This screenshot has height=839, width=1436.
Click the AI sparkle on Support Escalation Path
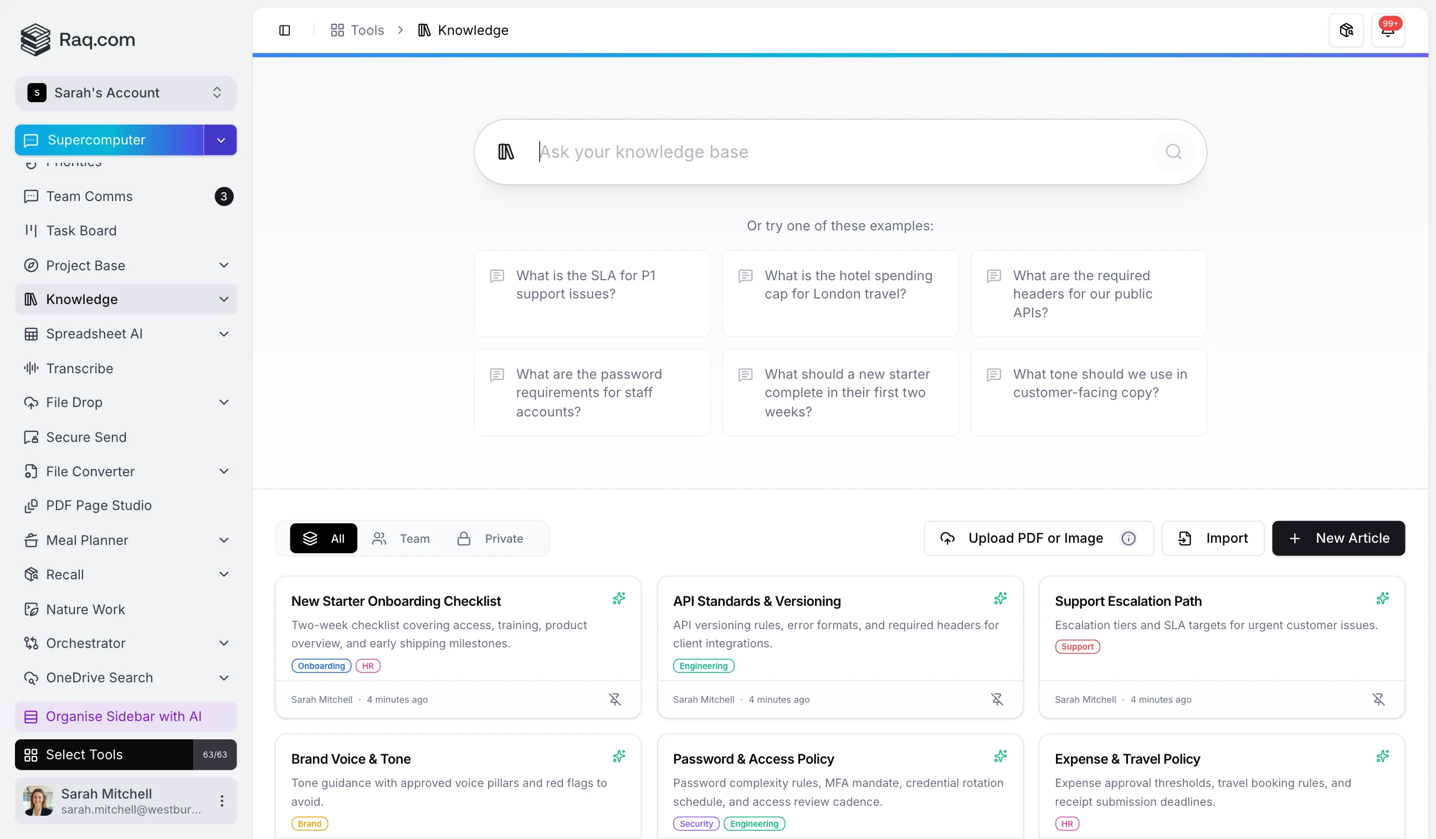1382,598
